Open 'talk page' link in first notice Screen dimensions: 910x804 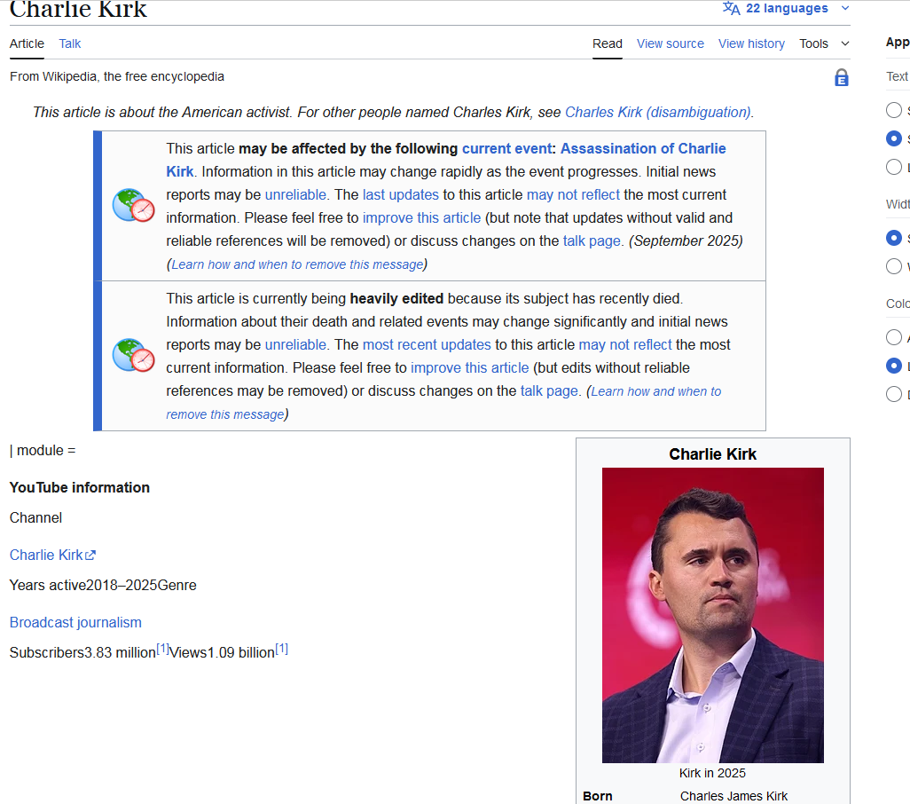592,240
